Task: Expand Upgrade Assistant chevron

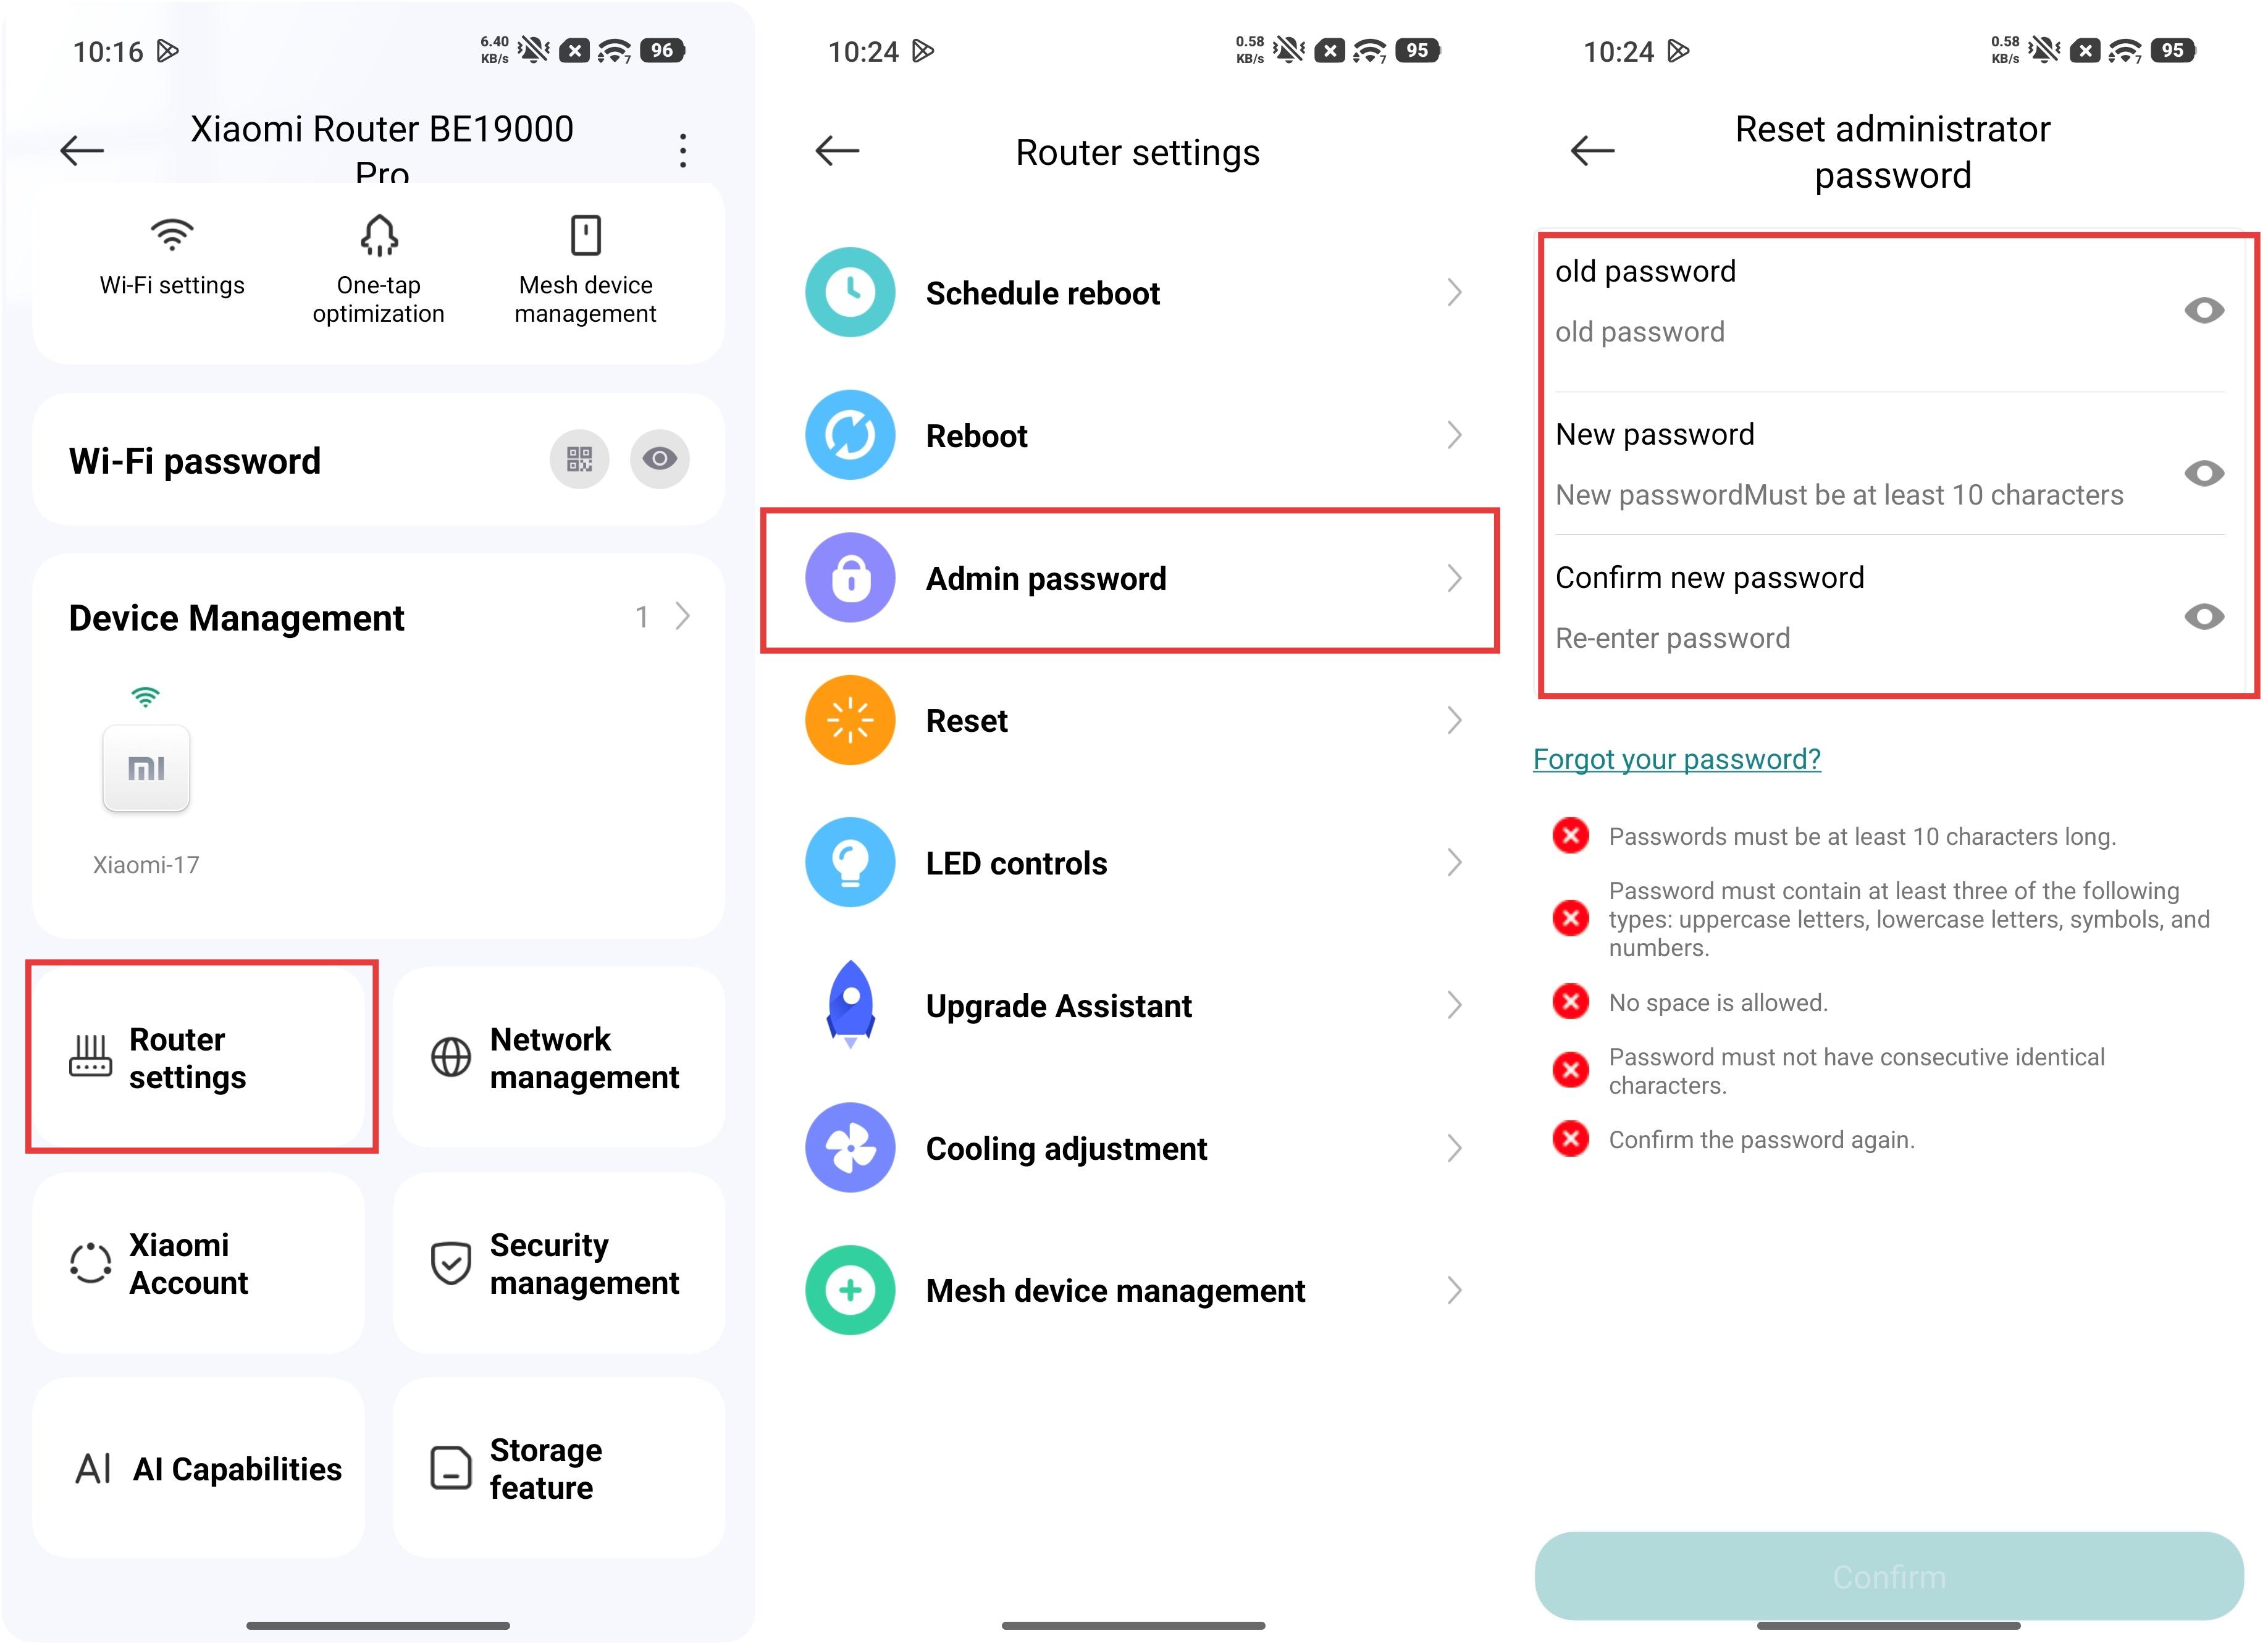Action: pyautogui.click(x=1455, y=1005)
